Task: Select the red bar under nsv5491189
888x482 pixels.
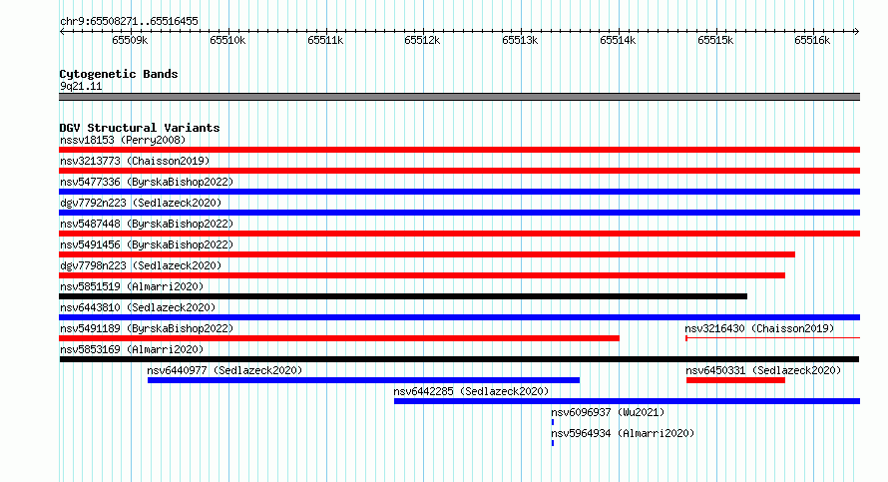Action: (x=339, y=338)
